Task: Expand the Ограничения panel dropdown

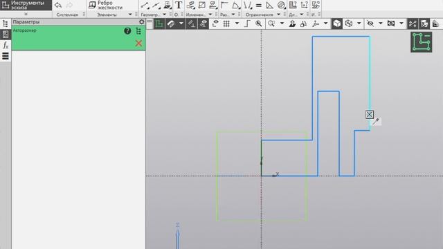Action: [x=278, y=15]
